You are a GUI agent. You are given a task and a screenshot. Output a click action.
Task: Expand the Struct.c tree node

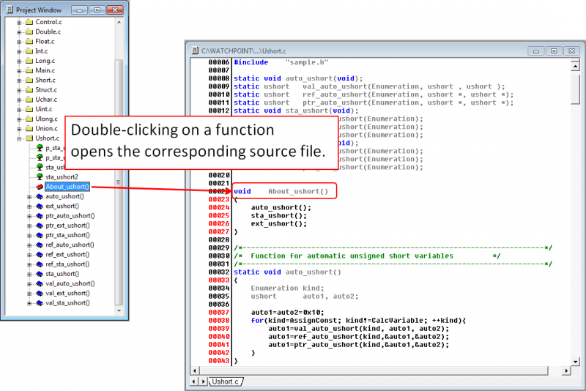point(19,90)
